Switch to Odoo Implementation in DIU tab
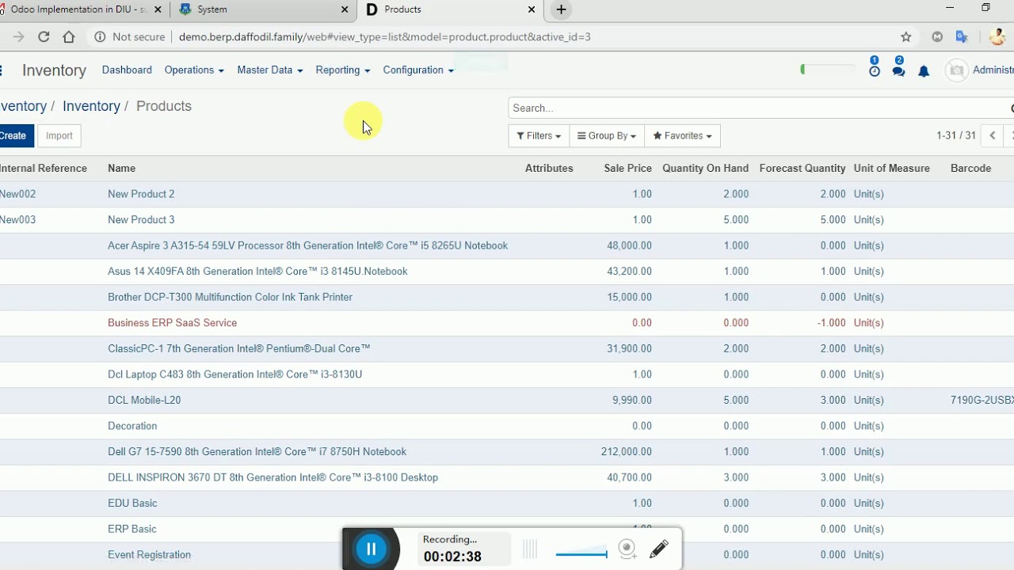1014x570 pixels. click(x=79, y=9)
